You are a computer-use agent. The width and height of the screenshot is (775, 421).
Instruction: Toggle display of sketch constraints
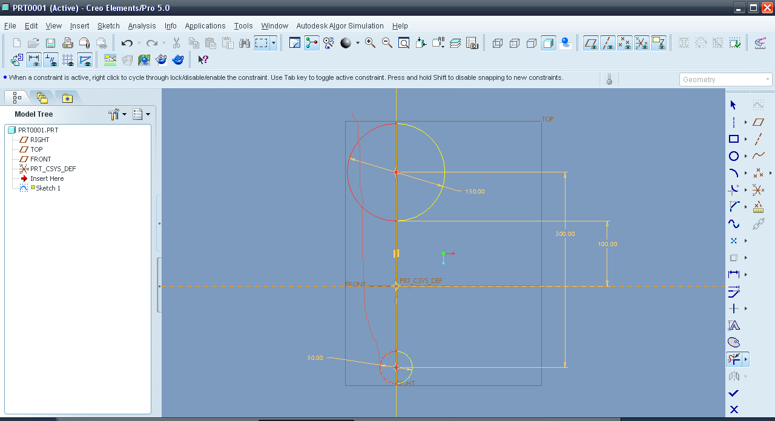(x=51, y=60)
